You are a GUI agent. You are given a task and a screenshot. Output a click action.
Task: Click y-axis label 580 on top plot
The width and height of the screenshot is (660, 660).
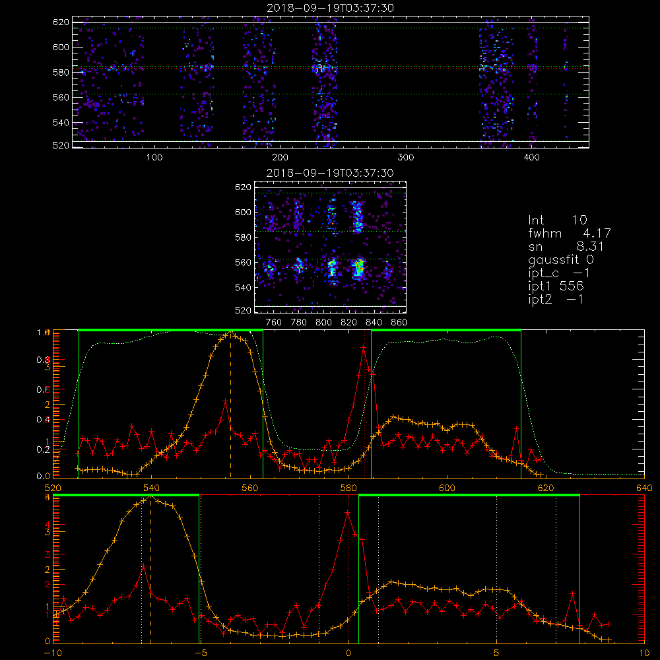coord(61,73)
